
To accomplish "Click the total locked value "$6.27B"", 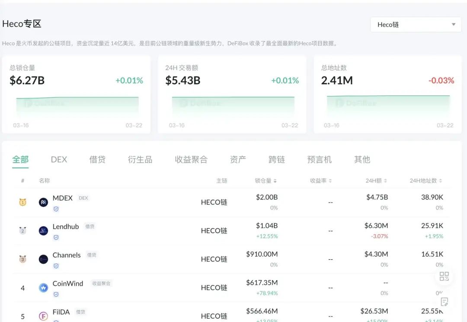I will tap(27, 80).
